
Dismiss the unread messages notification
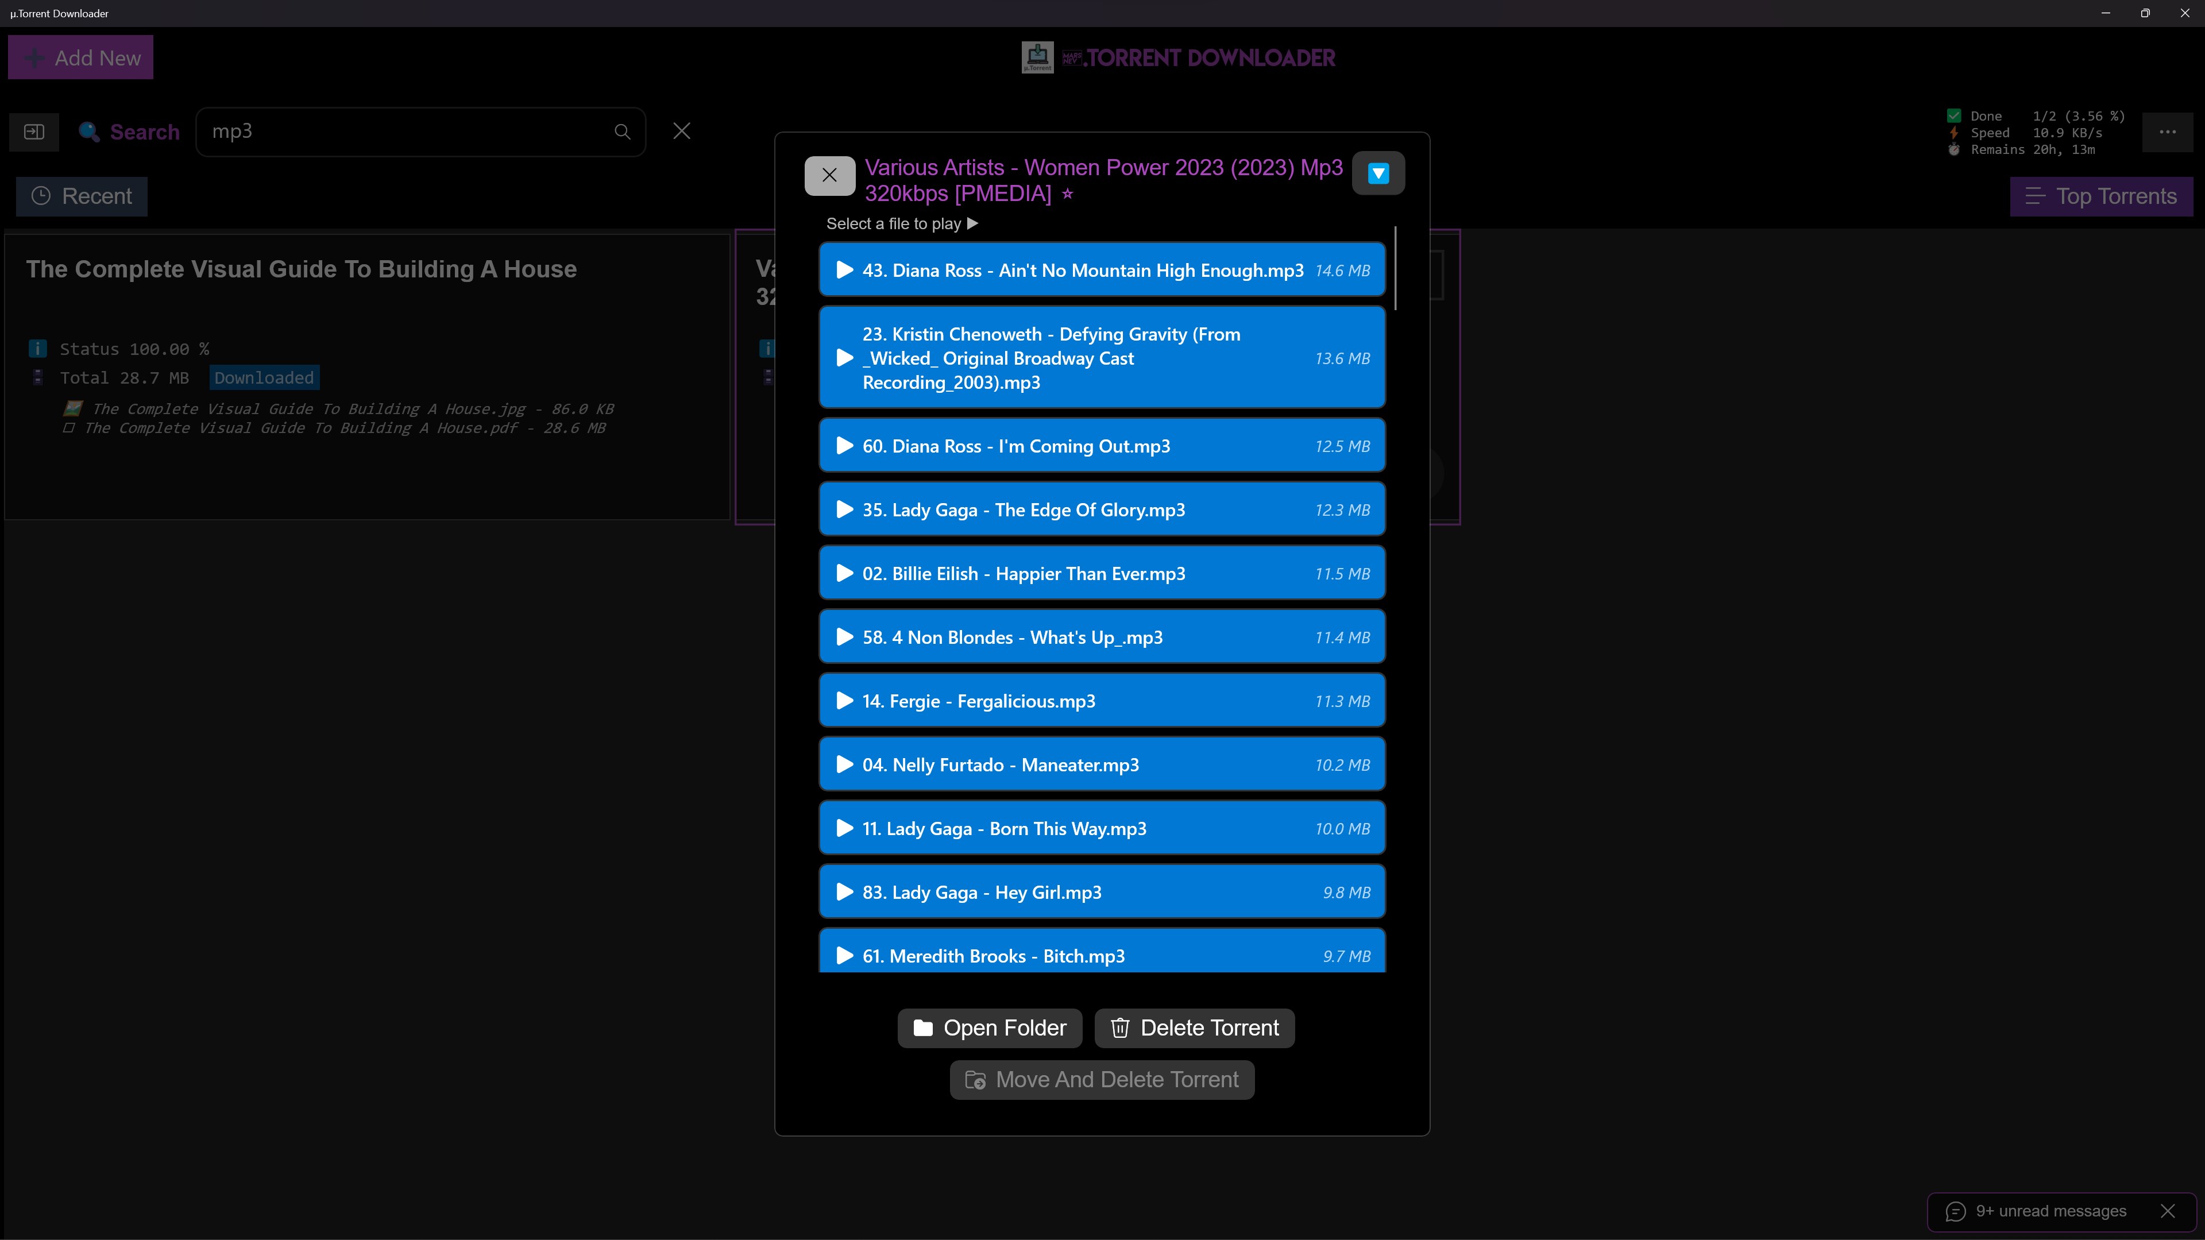tap(2167, 1211)
